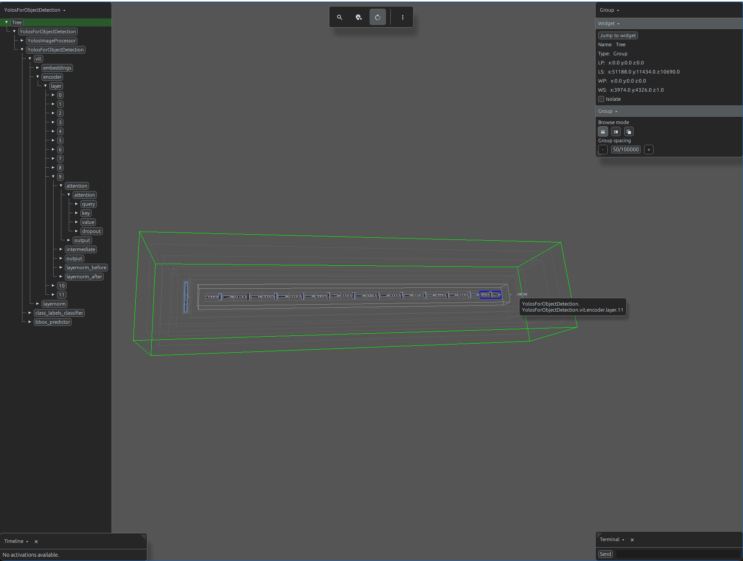Click the pin-with-arrow toolbar icon
The height and width of the screenshot is (561, 743).
point(359,17)
